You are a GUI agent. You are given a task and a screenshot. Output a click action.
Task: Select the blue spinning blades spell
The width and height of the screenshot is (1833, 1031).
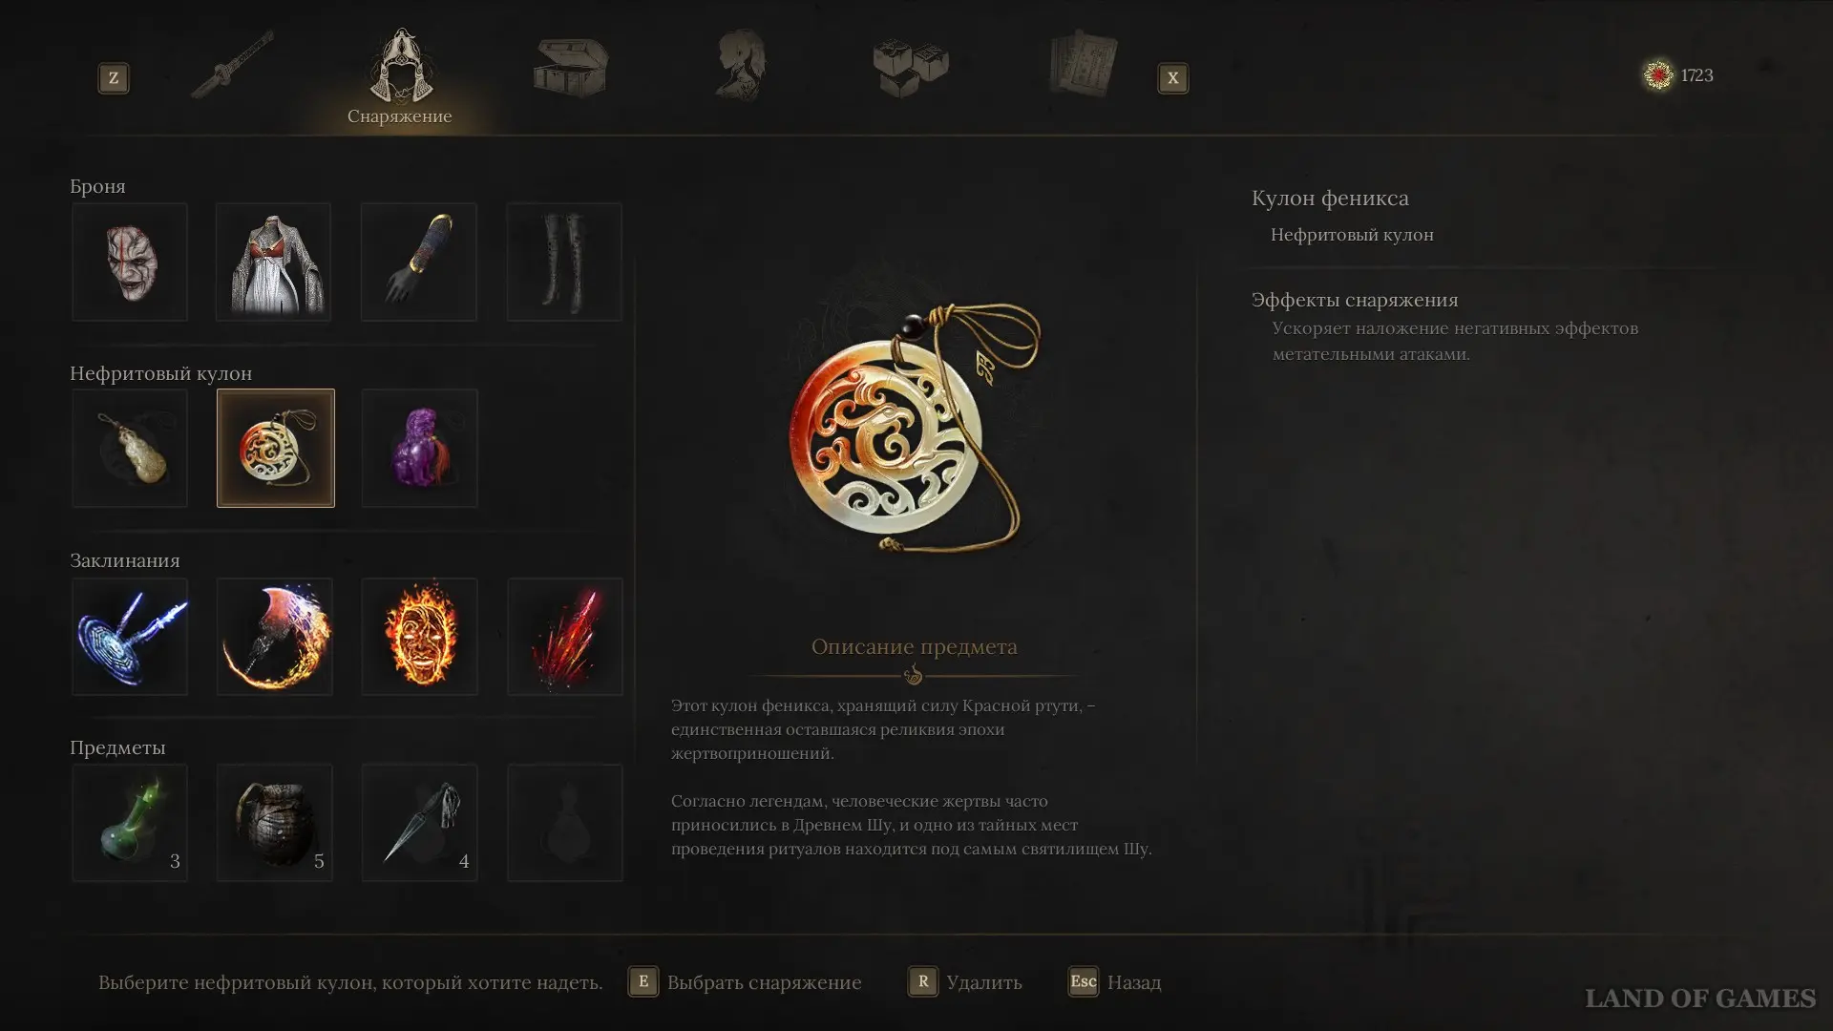point(130,636)
